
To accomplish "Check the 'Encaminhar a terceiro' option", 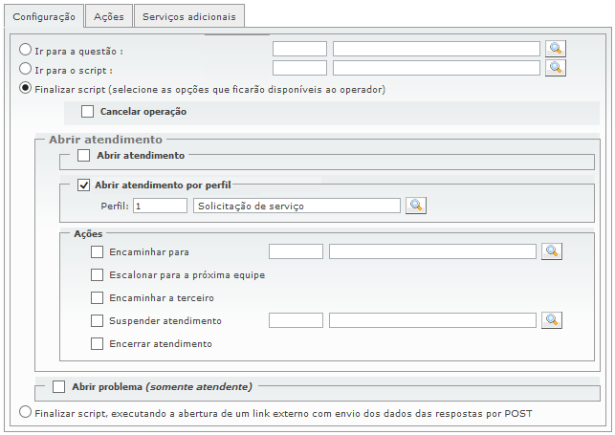I will 97,298.
